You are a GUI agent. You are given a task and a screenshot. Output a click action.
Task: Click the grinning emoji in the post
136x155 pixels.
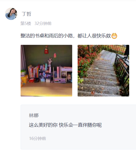[x=114, y=36]
